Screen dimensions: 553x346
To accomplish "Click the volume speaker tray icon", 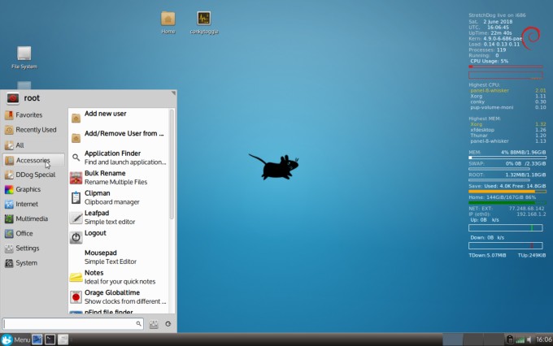I will coord(529,340).
